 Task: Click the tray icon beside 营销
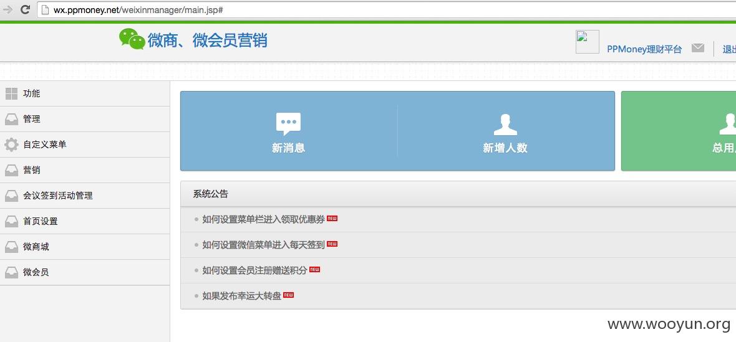11,171
